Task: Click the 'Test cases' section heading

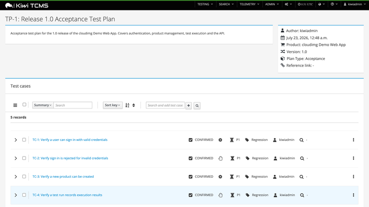Action: click(x=20, y=86)
